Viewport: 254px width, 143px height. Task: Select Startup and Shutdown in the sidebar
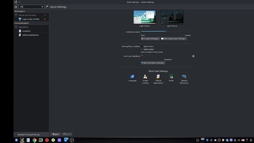[x=31, y=15]
